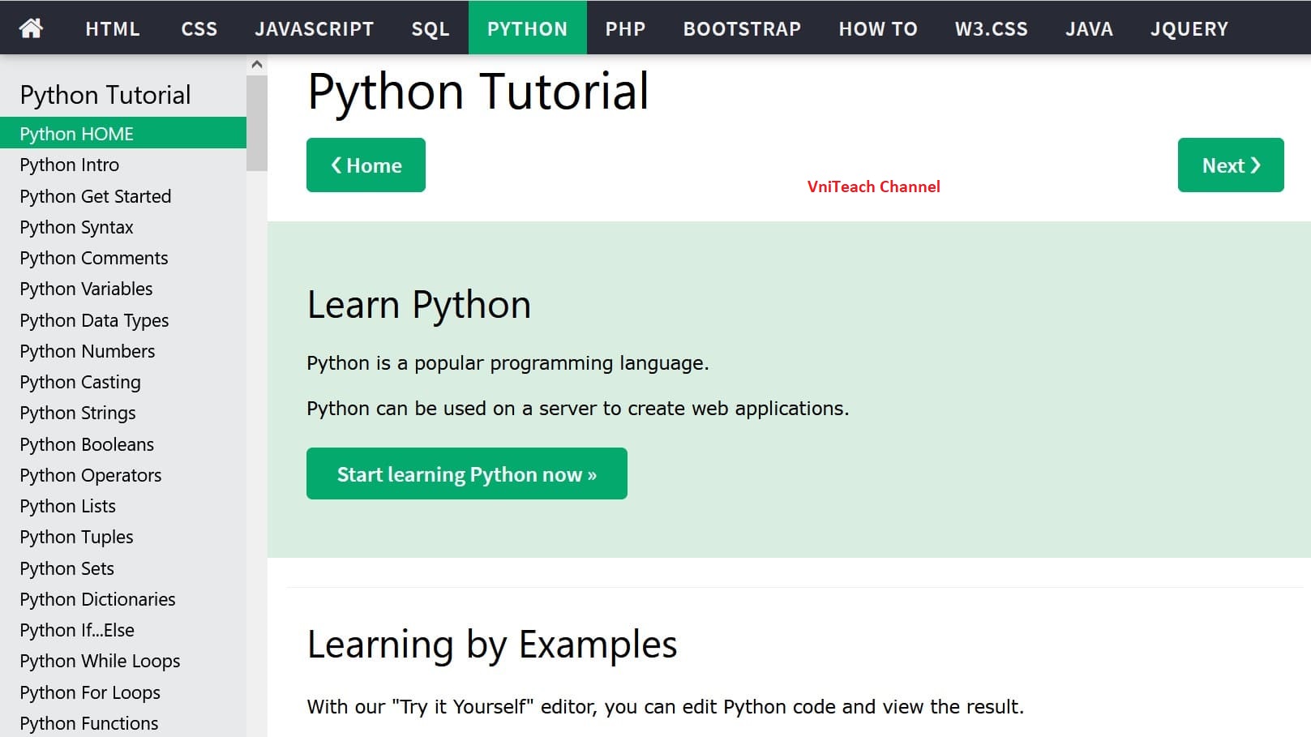
Task: Open the BOOTSTRAP navigation item
Action: tap(742, 28)
